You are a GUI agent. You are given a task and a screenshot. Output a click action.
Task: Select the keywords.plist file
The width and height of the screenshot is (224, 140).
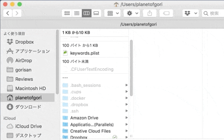pyautogui.click(x=94, y=53)
